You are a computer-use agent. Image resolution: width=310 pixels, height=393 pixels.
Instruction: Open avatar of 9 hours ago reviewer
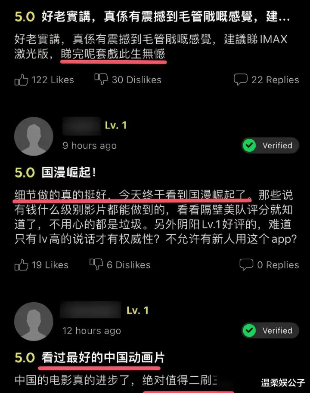34,137
